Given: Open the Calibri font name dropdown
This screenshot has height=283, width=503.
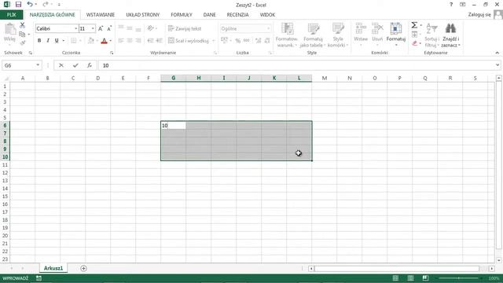Looking at the screenshot, I should (x=76, y=28).
